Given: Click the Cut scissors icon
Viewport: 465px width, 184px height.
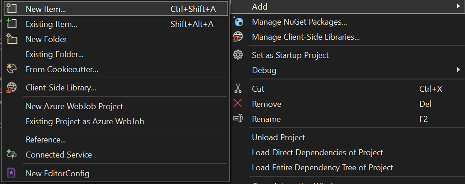Looking at the screenshot, I should [x=238, y=89].
